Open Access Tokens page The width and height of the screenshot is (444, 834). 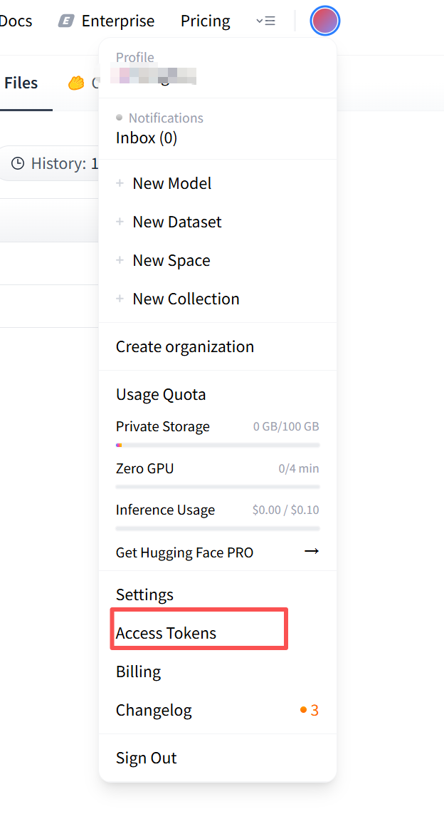(166, 633)
